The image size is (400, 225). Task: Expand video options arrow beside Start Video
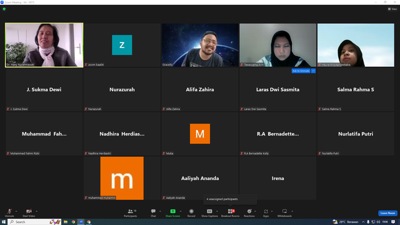(x=36, y=211)
